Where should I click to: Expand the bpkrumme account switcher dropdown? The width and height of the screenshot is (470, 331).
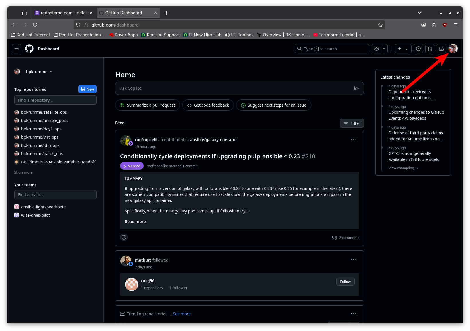coord(39,71)
